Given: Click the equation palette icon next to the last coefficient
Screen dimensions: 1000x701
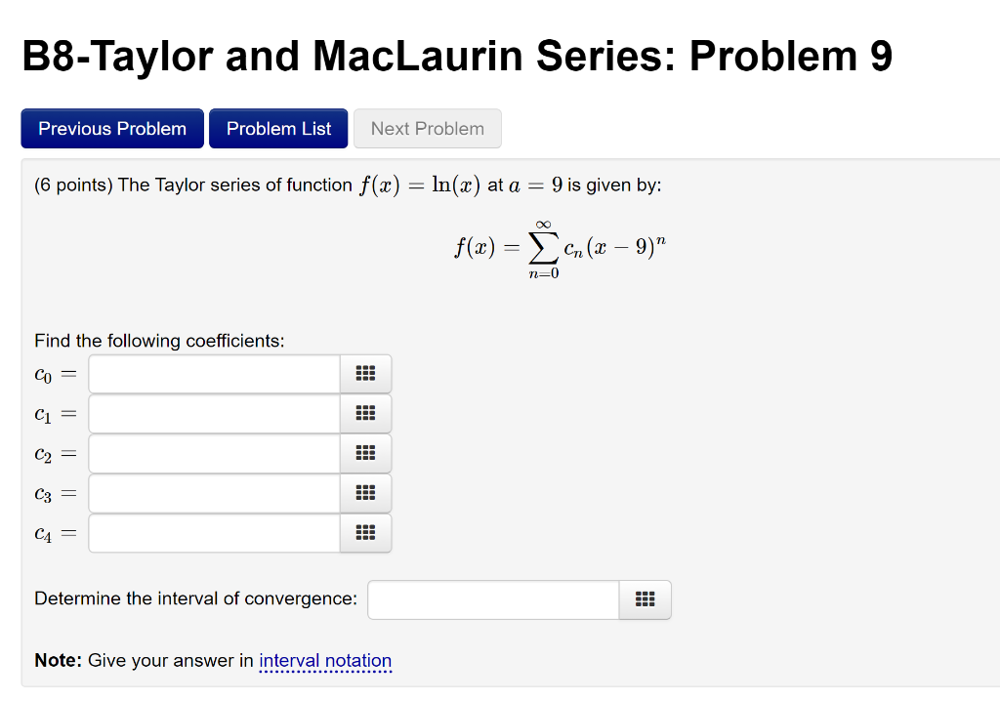Looking at the screenshot, I should click(364, 533).
